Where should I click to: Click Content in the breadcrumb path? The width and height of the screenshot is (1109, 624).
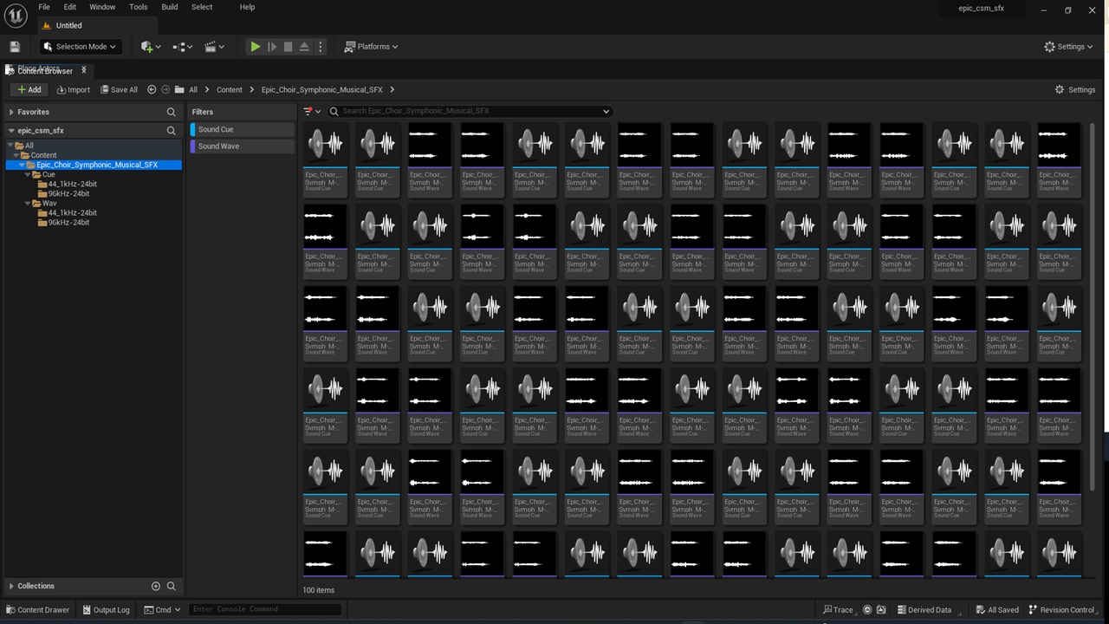230,89
